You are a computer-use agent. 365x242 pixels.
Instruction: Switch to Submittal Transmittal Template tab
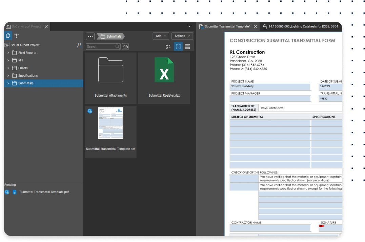point(227,26)
